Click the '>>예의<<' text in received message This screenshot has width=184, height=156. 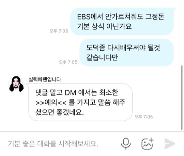pos(51,102)
